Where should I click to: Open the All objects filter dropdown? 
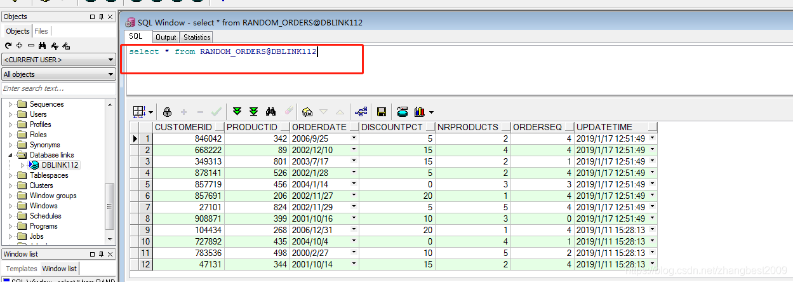(58, 74)
